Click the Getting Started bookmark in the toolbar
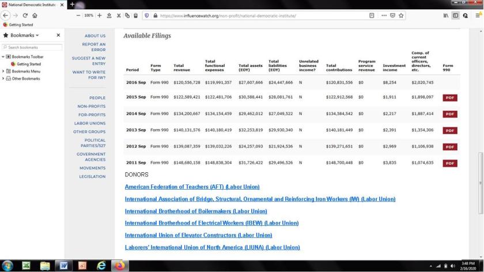The image size is (484, 272). coord(18,25)
